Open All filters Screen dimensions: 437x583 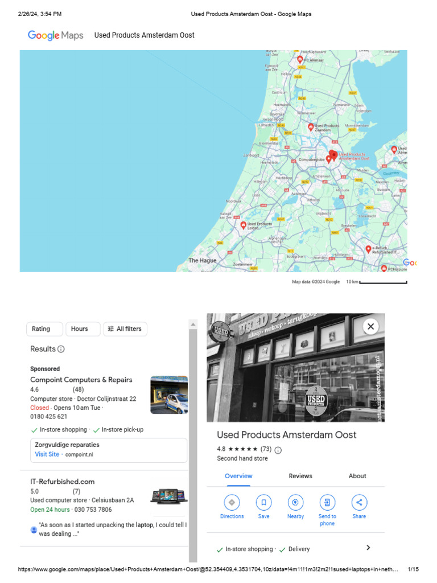(x=125, y=329)
